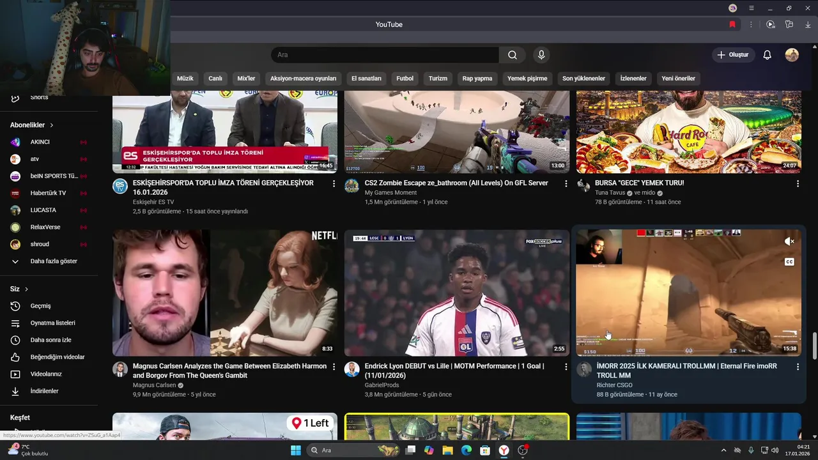Click the play-circle media icon in browser toolbar
Viewport: 818px width, 460px height.
pyautogui.click(x=771, y=24)
